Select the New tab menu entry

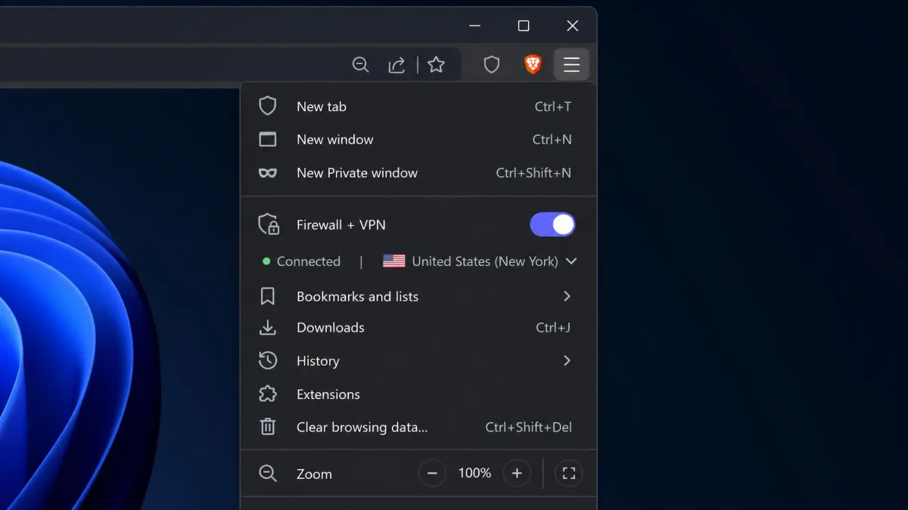click(x=418, y=107)
